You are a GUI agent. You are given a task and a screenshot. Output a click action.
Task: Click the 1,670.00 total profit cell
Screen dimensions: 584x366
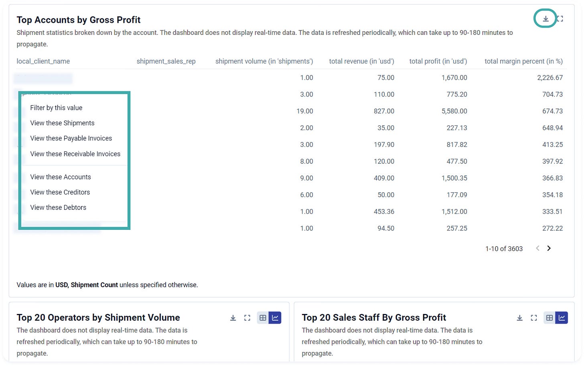(454, 78)
